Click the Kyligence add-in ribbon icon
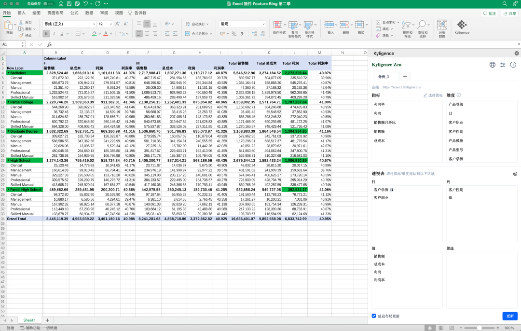This screenshot has width=521, height=331. [462, 25]
